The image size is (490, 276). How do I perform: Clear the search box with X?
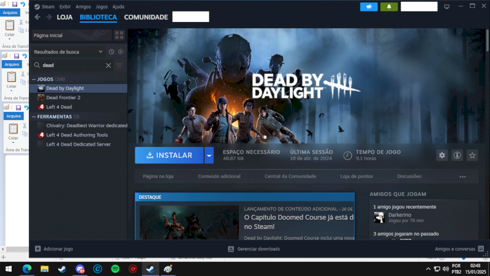108,65
